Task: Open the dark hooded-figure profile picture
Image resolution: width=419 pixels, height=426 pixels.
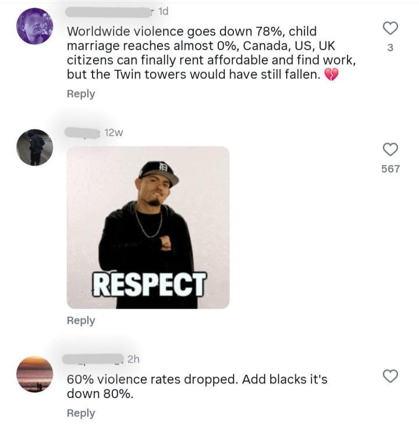Action: 34,147
